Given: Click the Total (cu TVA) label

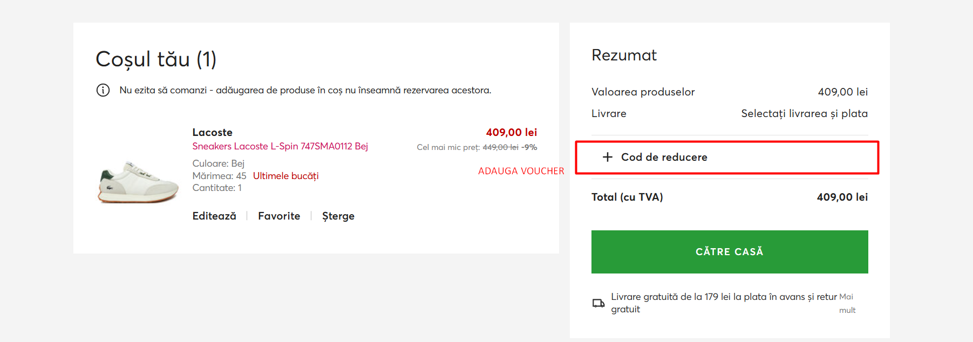Looking at the screenshot, I should pyautogui.click(x=627, y=197).
